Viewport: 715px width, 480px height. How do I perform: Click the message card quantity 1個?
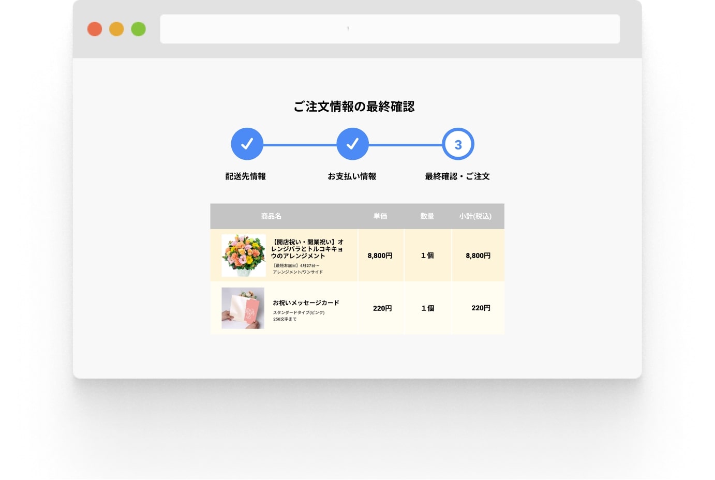[x=427, y=308]
